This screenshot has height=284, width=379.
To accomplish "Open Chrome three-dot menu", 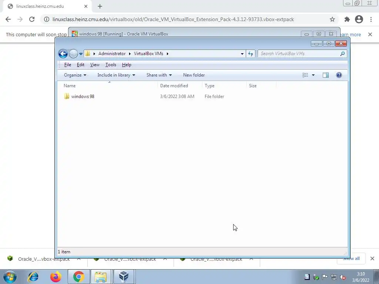I will tap(371, 19).
